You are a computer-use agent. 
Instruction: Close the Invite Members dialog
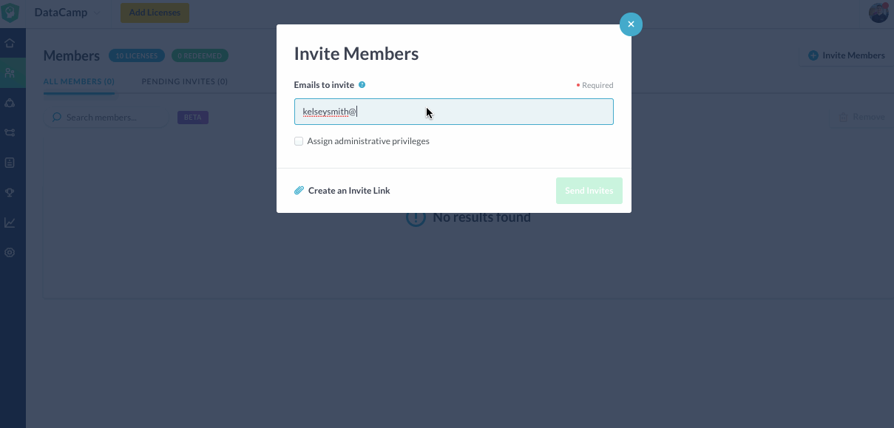(x=631, y=24)
